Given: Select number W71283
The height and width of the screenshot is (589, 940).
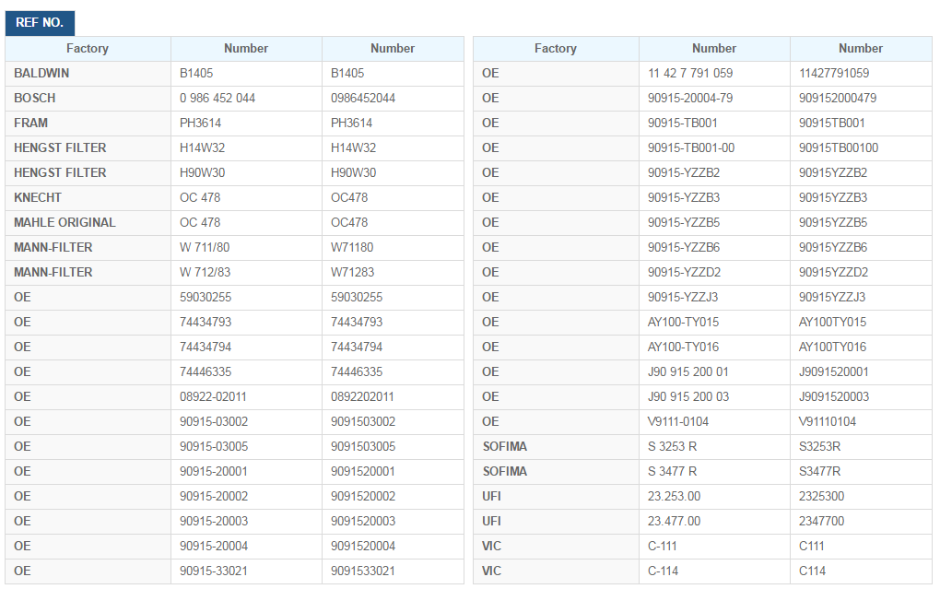Looking at the screenshot, I should (352, 272).
